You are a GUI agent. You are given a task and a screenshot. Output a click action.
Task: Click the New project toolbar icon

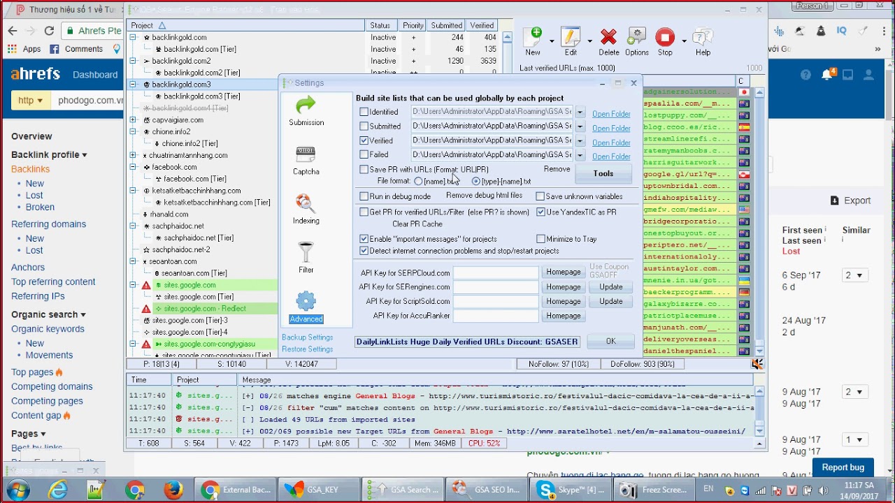click(x=533, y=42)
